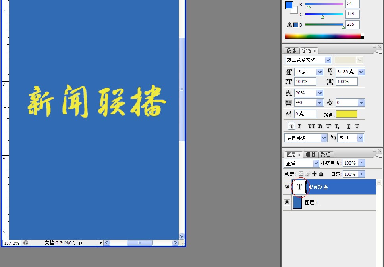Click the baseline shift field 0 点
Image resolution: width=384 pixels, height=267 pixels.
305,114
